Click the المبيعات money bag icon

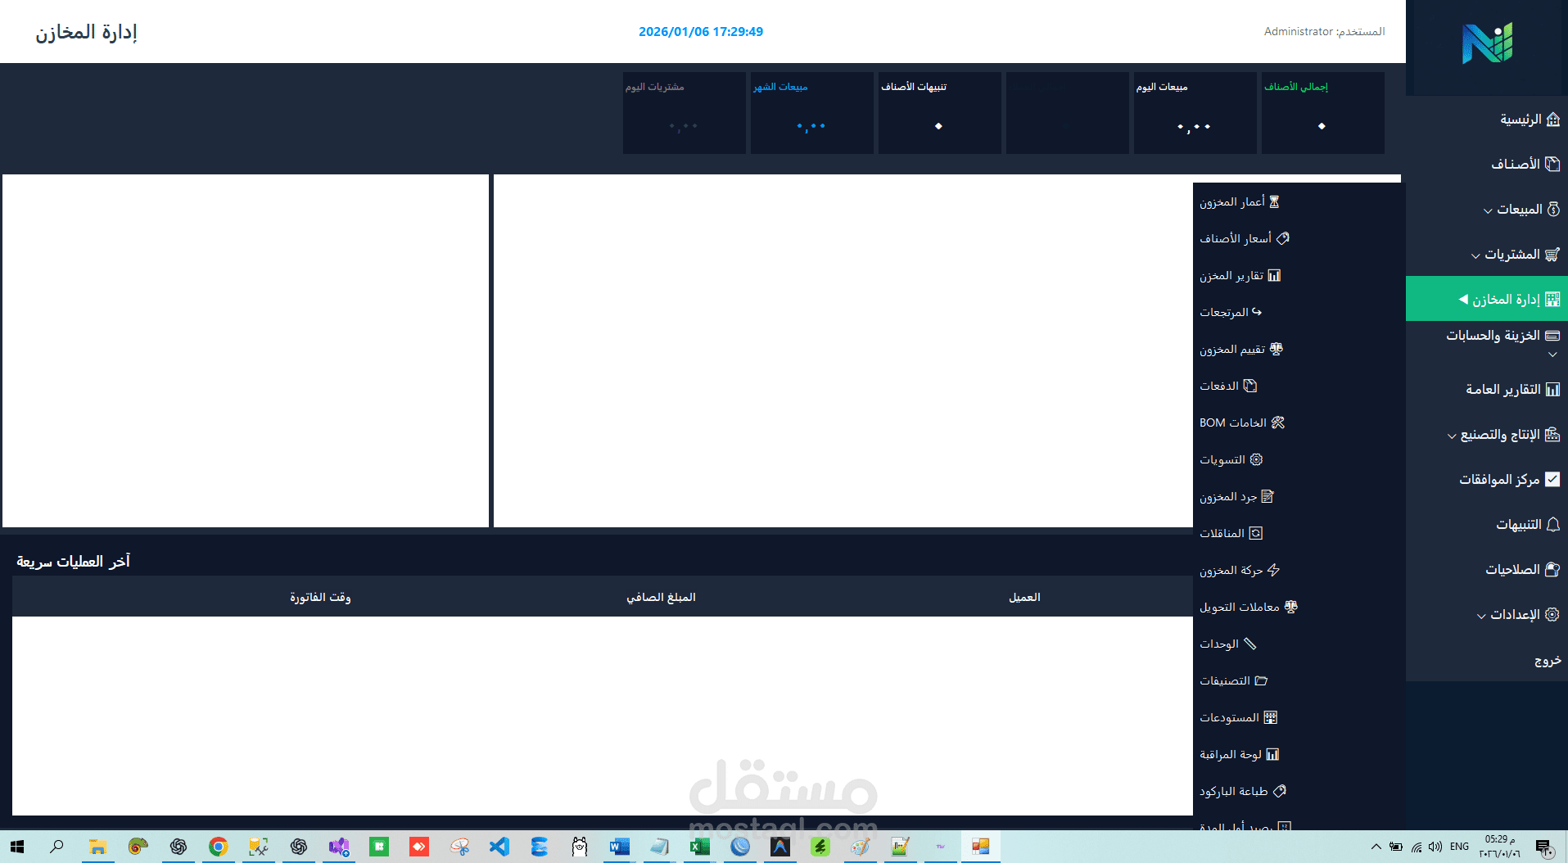(1552, 209)
